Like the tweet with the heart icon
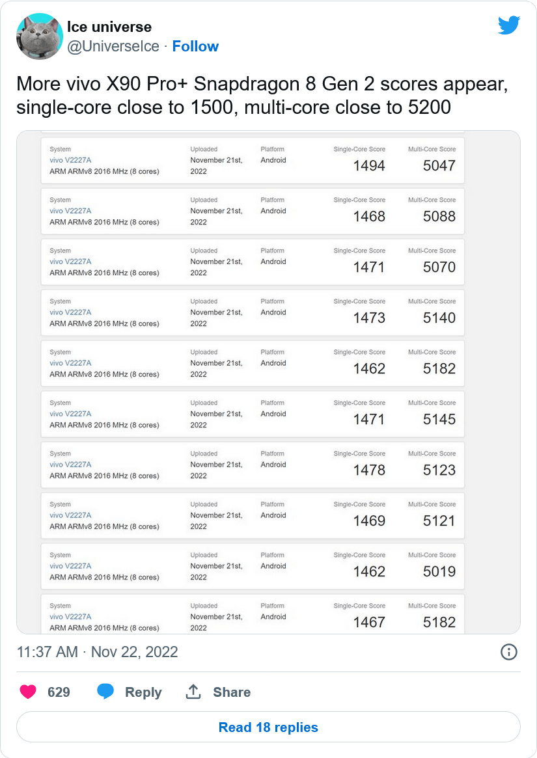Screen dimensions: 537x758 (28, 692)
